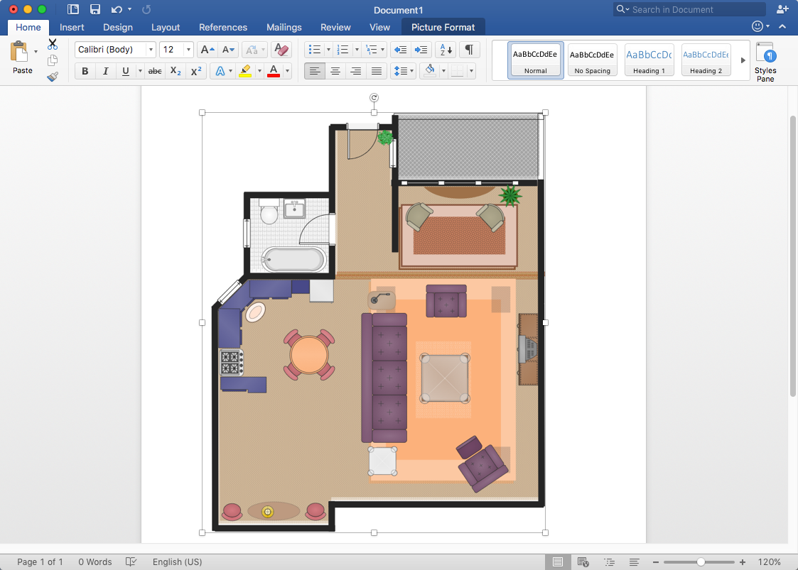
Task: Open the Layout ribbon tab
Action: [166, 27]
